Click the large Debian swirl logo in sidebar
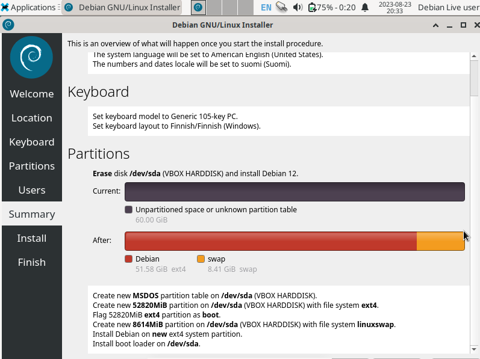480x359 pixels. click(x=31, y=57)
